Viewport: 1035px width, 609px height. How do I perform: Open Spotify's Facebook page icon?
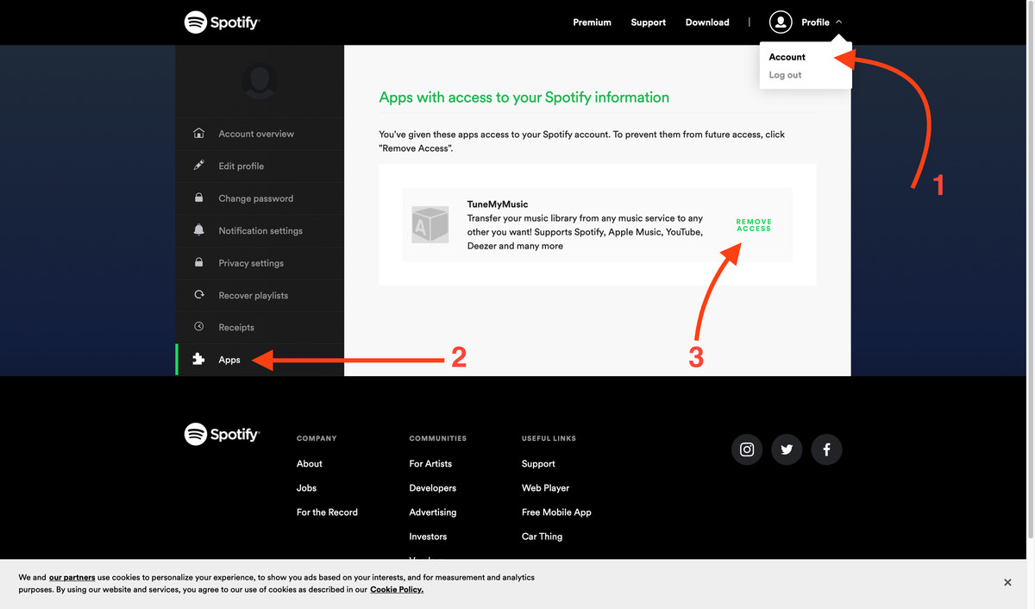click(826, 449)
